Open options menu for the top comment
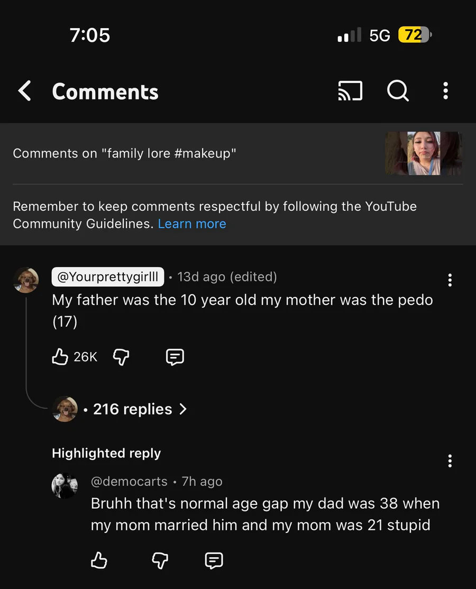The width and height of the screenshot is (476, 589). tap(450, 280)
